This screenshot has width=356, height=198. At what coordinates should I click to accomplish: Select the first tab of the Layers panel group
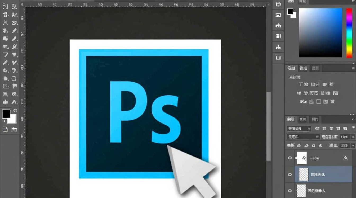(291, 119)
